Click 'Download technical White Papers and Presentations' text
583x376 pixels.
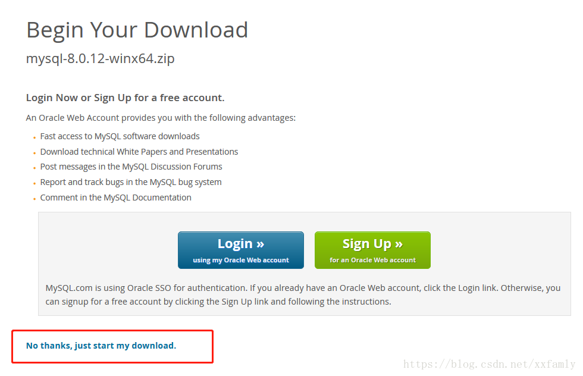[x=139, y=152]
